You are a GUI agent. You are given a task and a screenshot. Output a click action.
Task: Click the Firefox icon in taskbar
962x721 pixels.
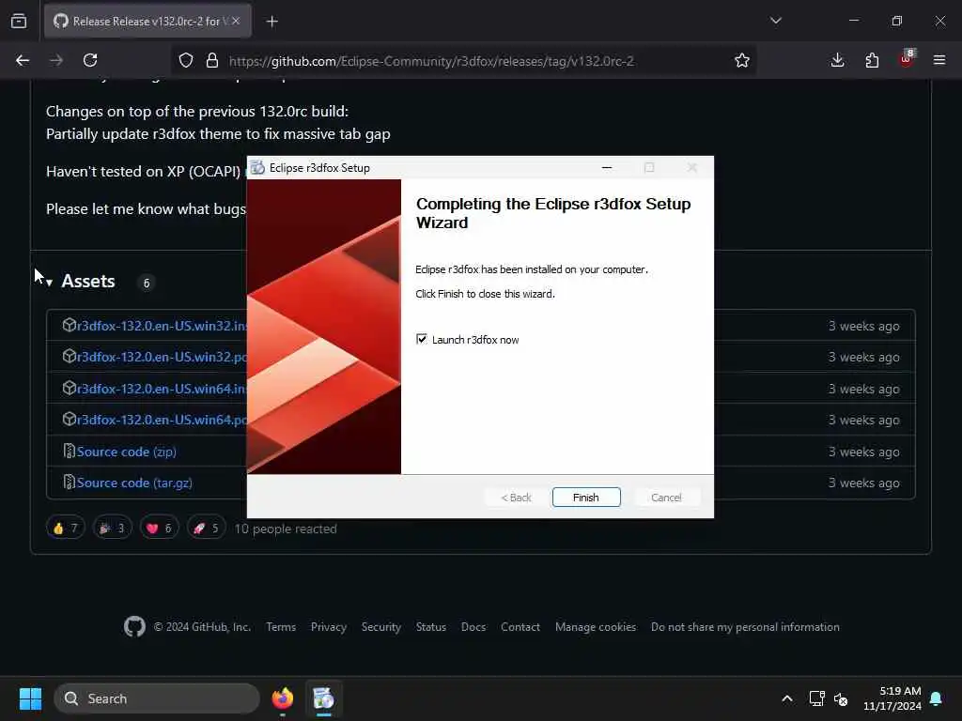[x=282, y=698]
